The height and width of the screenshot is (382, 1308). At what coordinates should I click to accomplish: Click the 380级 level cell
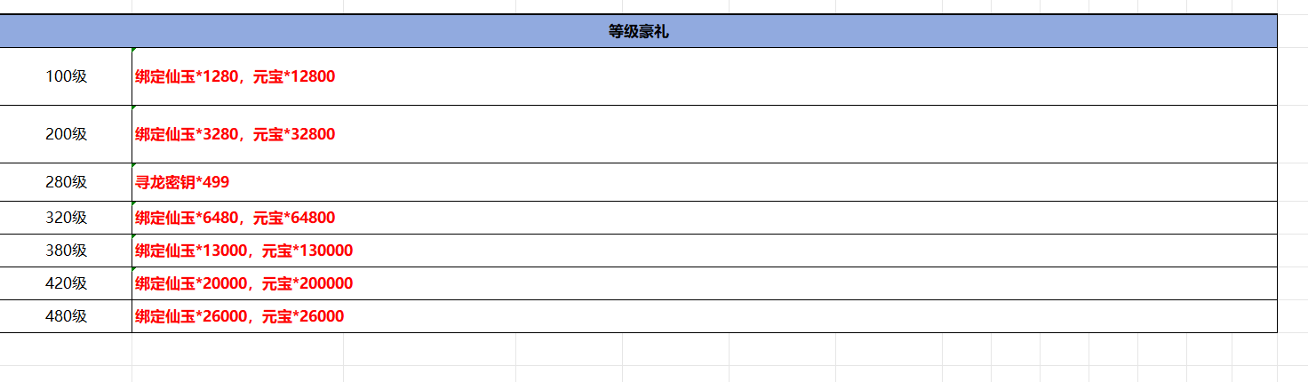[x=66, y=251]
